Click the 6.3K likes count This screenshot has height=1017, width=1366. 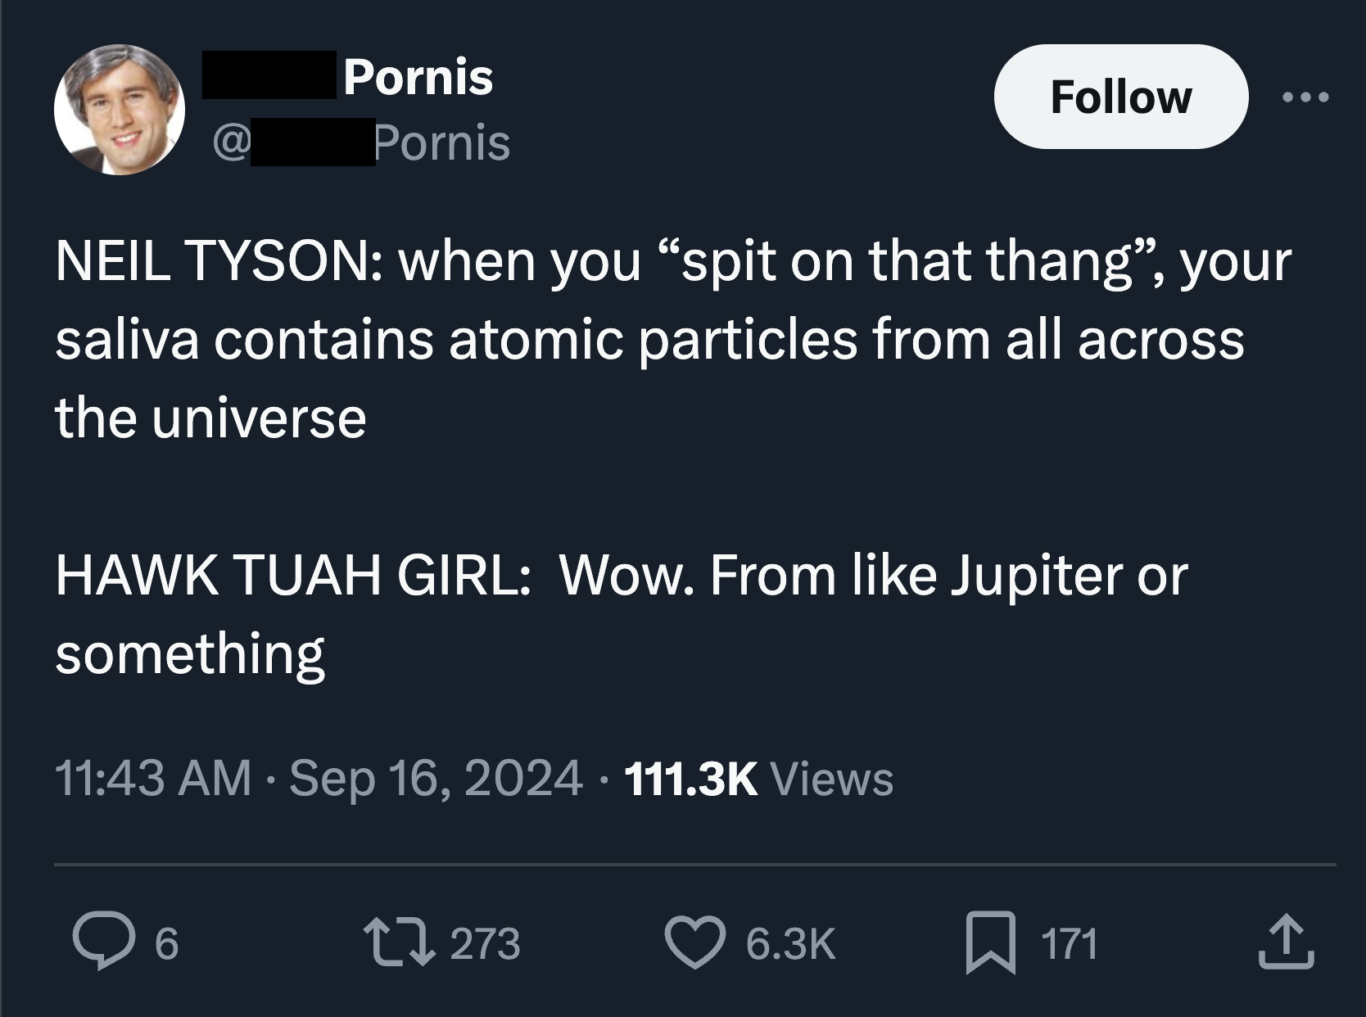790,943
